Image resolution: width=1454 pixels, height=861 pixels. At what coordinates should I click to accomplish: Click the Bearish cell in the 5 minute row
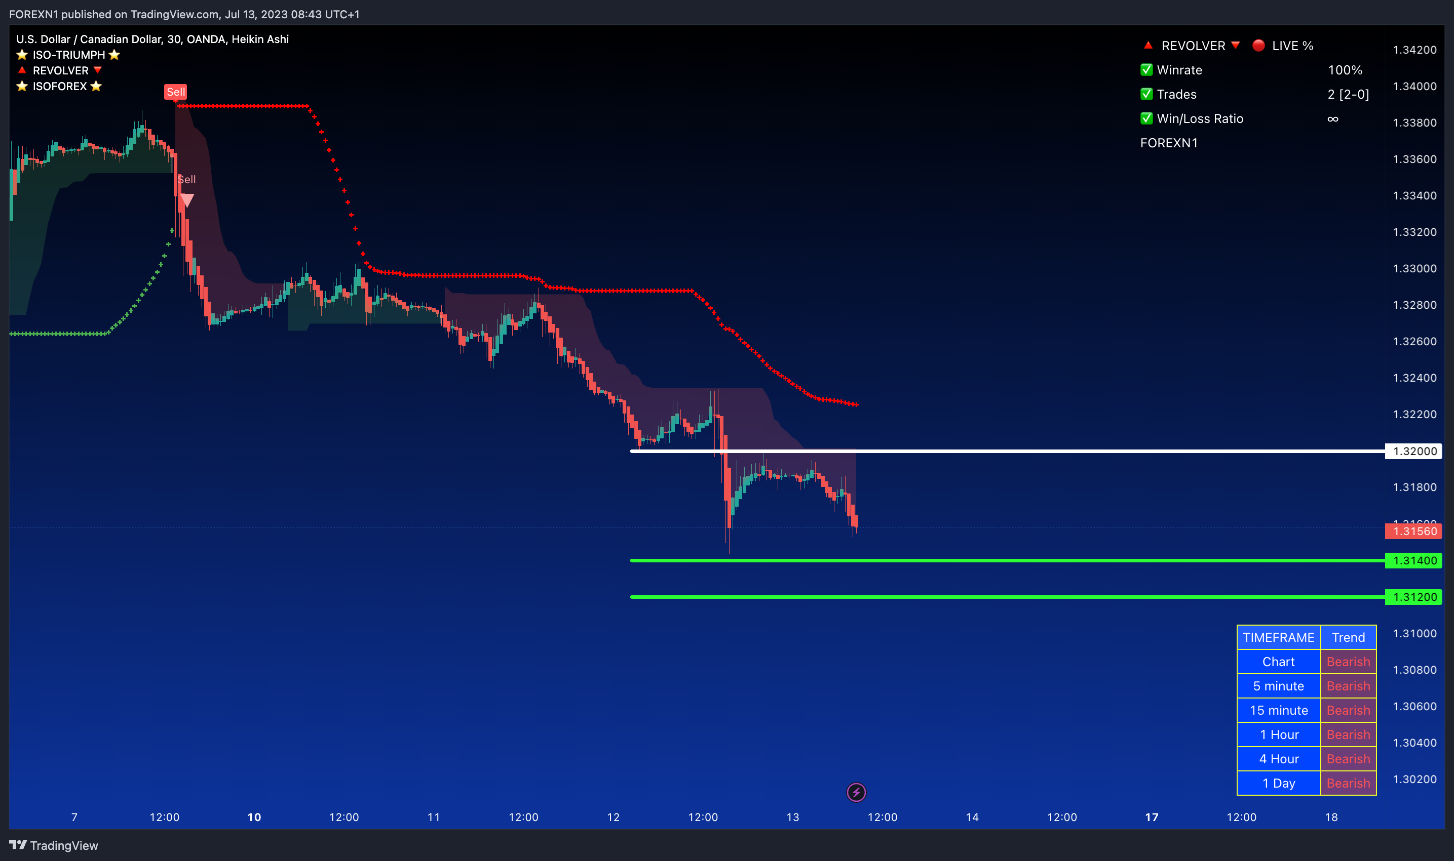[1348, 686]
